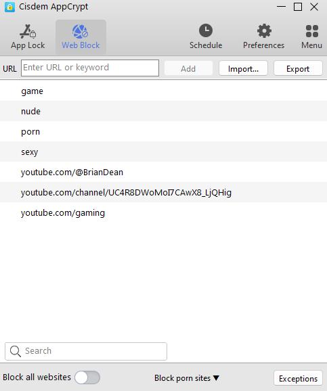Select youtube.com/gaming entry
327x391 pixels.
[164, 212]
